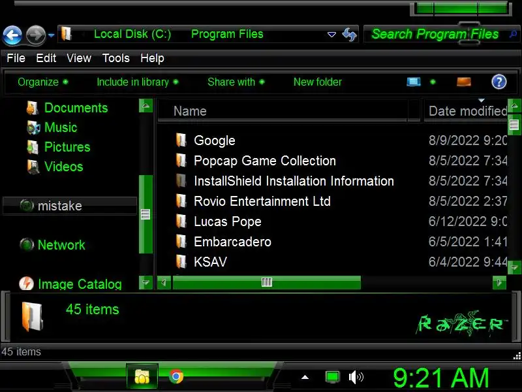Click navigation pane scroll down arrow

[146, 283]
